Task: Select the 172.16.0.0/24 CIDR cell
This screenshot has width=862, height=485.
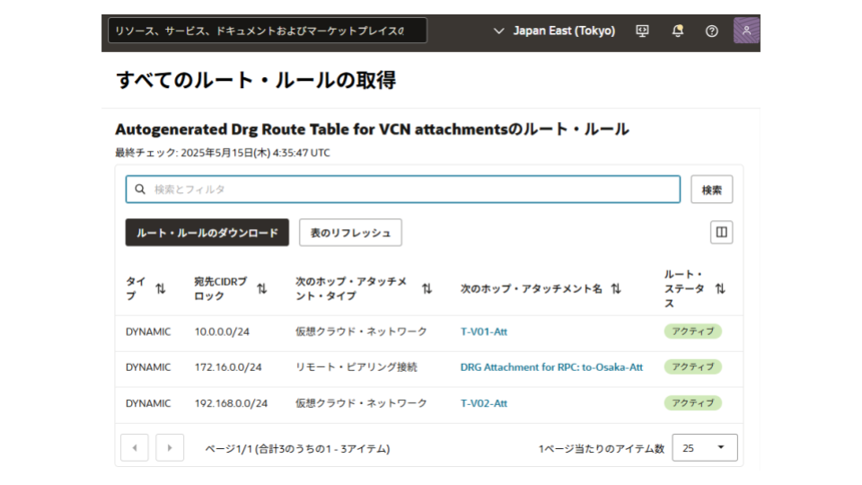Action: [x=228, y=367]
